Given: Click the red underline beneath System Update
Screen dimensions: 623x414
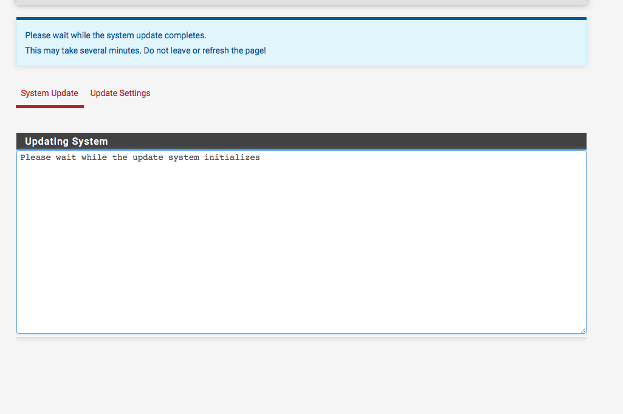Looking at the screenshot, I should (x=49, y=106).
